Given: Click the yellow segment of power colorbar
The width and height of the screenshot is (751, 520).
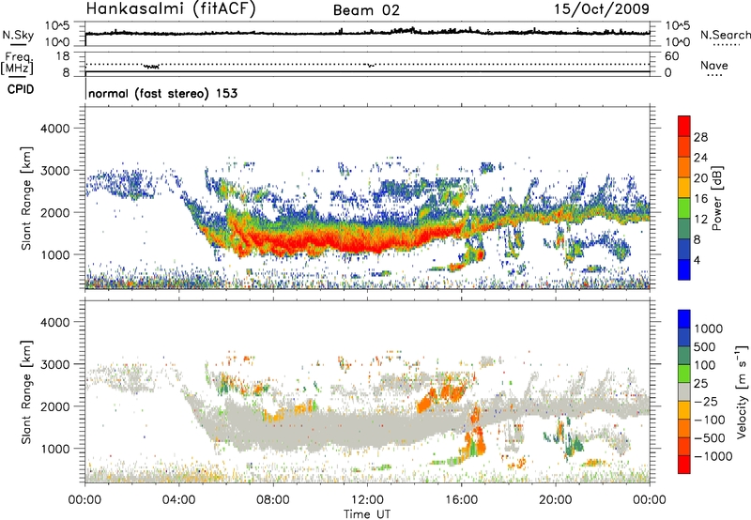Looking at the screenshot, I should pos(684,187).
